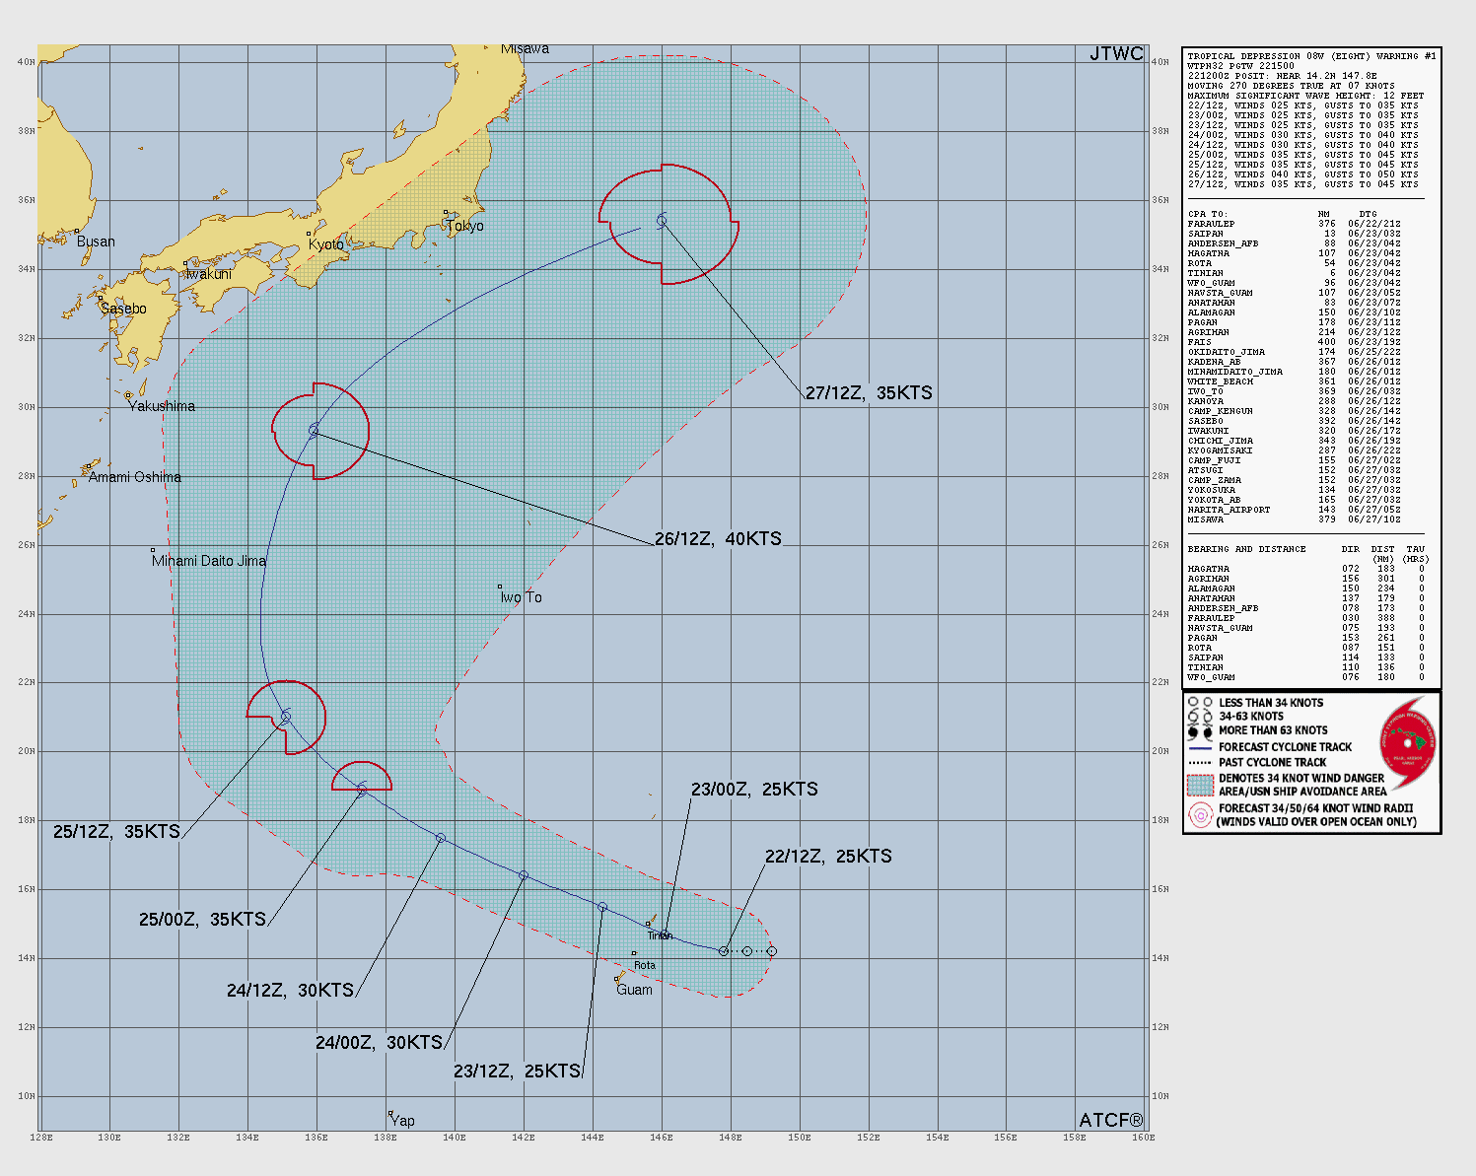Click the '24/00Z, 30KTS' forecast label
The height and width of the screenshot is (1176, 1476).
pos(379,1042)
